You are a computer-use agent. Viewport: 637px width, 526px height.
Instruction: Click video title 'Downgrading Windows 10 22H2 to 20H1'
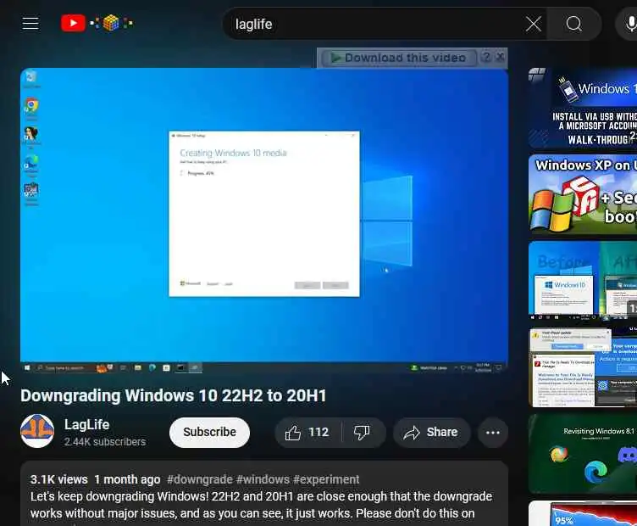click(x=174, y=396)
